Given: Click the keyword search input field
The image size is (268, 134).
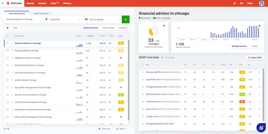Looking at the screenshot, I should 24,19.
